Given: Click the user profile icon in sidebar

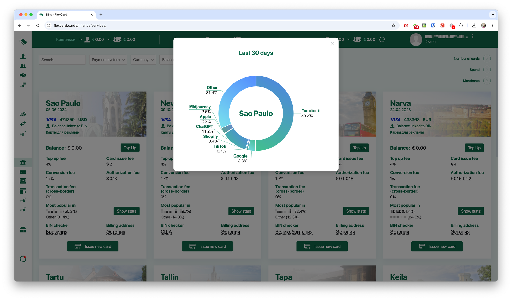Looking at the screenshot, I should [23, 56].
